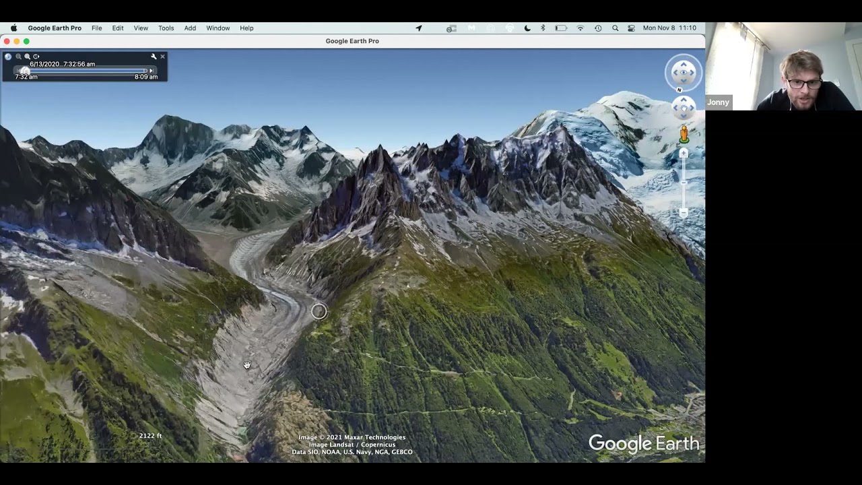Step time slider forward one frame
The height and width of the screenshot is (485, 862).
(x=152, y=71)
